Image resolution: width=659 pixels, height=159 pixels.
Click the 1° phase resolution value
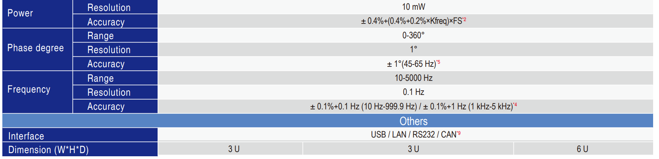coord(413,50)
